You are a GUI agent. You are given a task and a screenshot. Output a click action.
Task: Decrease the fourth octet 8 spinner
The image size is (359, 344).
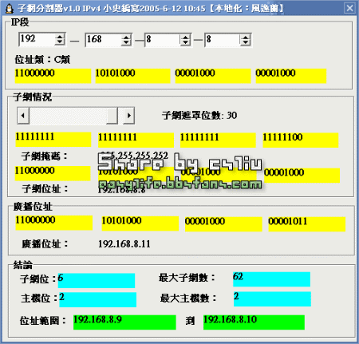tap(246, 42)
